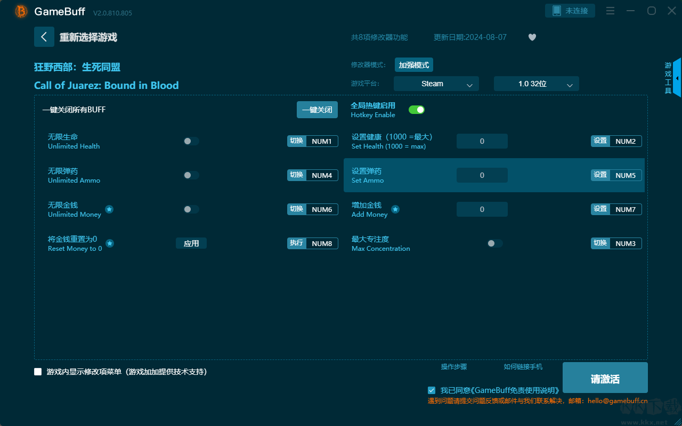Click the 一键关闭 button
This screenshot has height=426, width=682.
[x=318, y=110]
